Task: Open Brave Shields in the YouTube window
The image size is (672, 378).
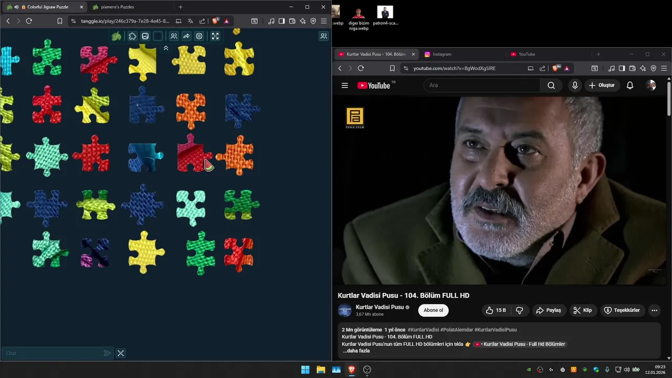Action: [x=555, y=68]
